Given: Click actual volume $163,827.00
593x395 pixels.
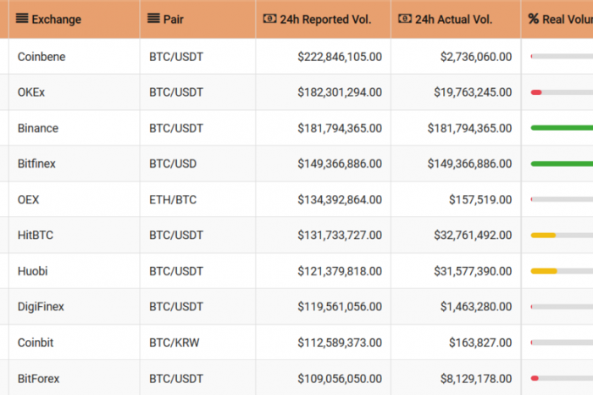Looking at the screenshot, I should (480, 342).
